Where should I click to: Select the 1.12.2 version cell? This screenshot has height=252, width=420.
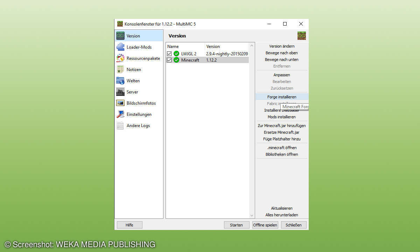[x=211, y=60]
